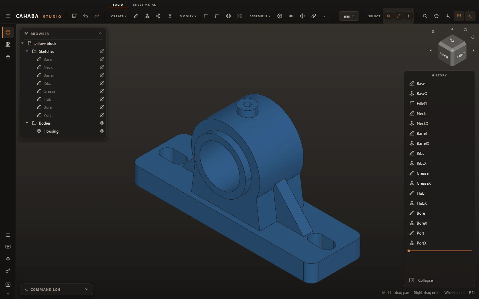Open the hamburger main menu
The width and height of the screenshot is (479, 299).
(8, 16)
